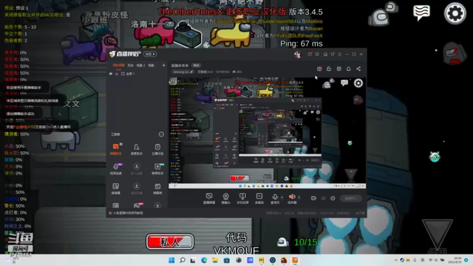The image size is (473, 266).
Task: Open the video co-stream tool with purple badge
Action: (116, 168)
